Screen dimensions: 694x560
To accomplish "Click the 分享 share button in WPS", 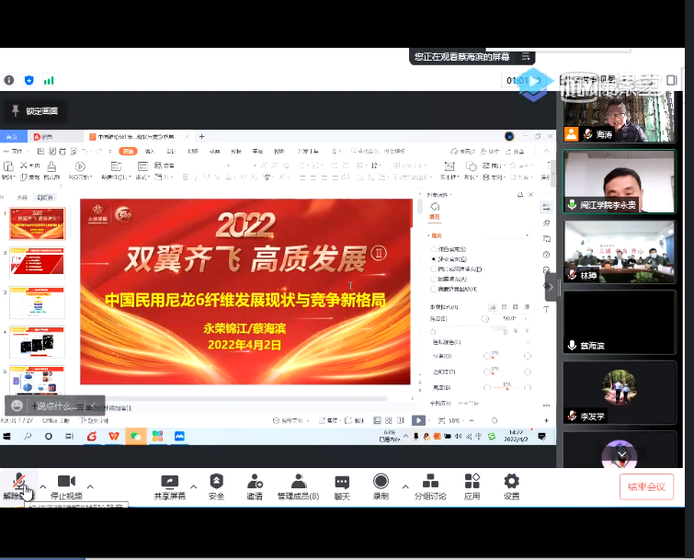I will (515, 152).
